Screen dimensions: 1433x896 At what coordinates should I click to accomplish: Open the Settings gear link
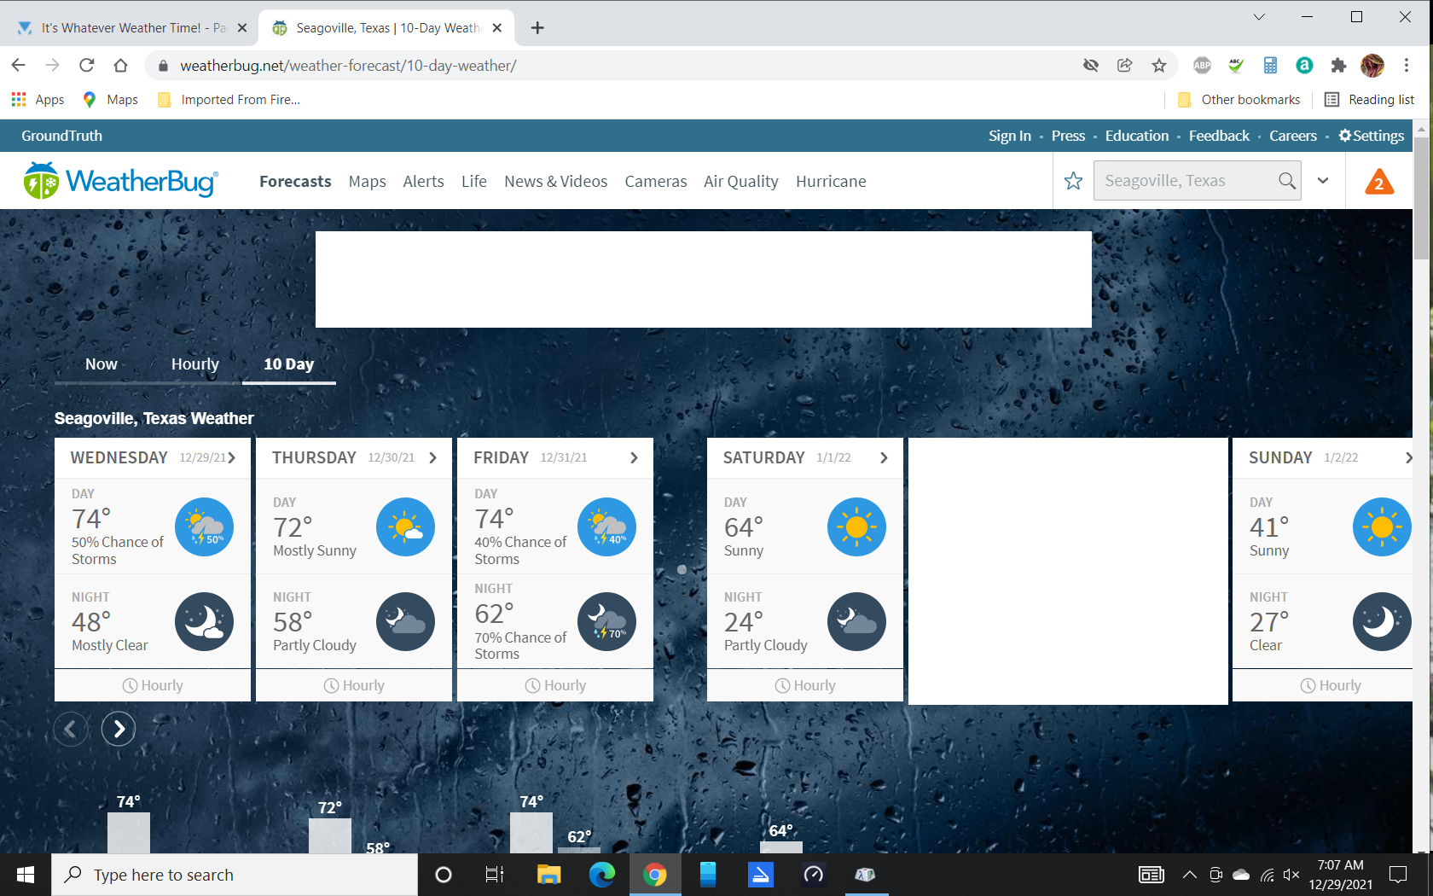click(x=1371, y=136)
